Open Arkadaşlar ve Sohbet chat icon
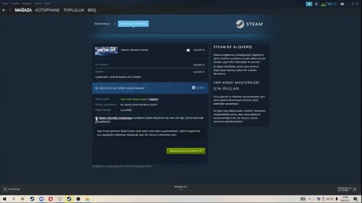Viewport: 362px width, 203px height. [x=355, y=189]
